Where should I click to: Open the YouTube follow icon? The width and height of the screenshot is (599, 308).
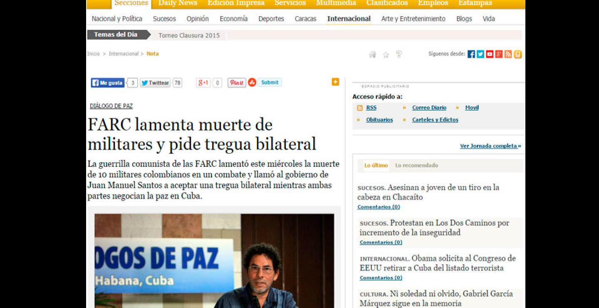point(490,54)
